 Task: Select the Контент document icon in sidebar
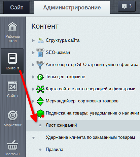12,58
